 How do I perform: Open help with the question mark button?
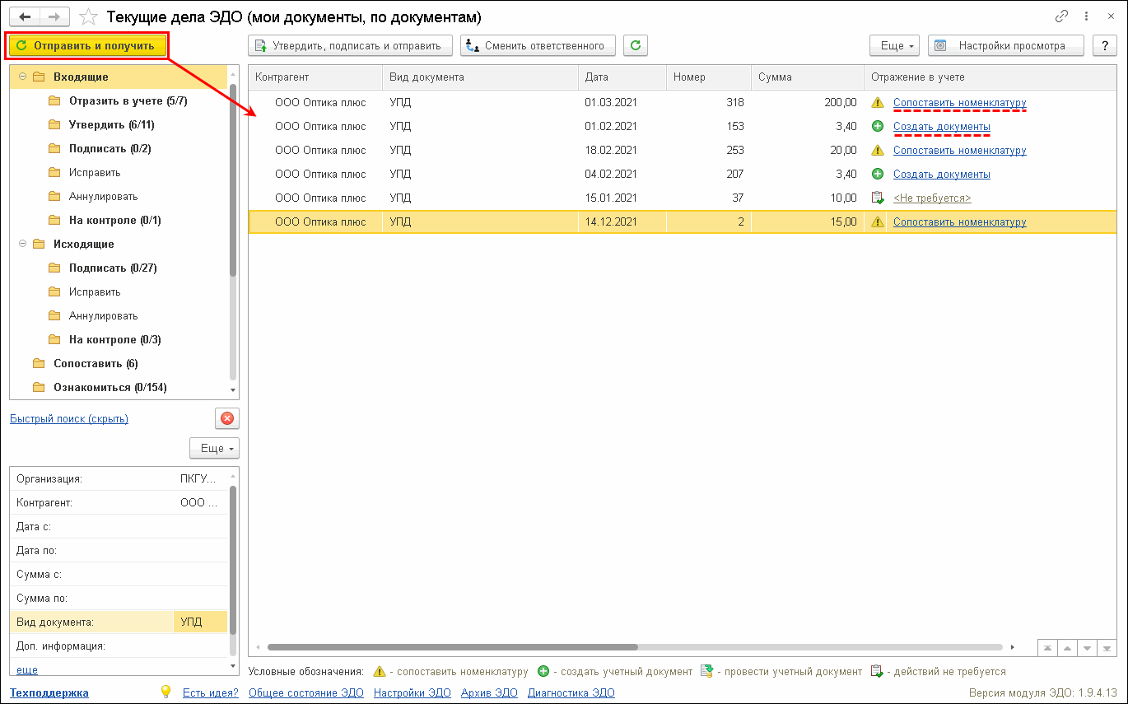coord(1104,46)
